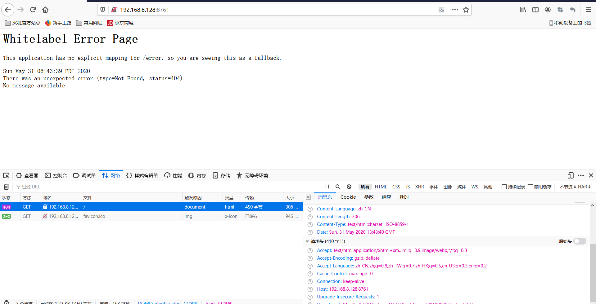Open devtools more options menu
The image size is (596, 304).
click(x=581, y=176)
